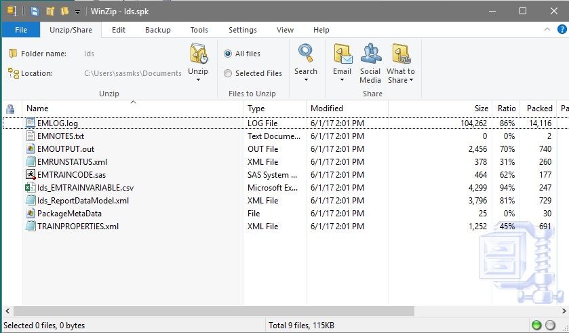Viewport: 569px width, 333px height.
Task: Open Social Media sharing
Action: click(370, 54)
